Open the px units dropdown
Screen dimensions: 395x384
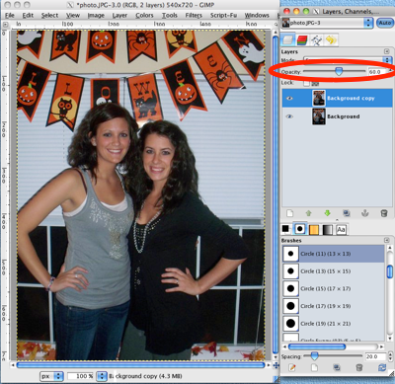51,376
